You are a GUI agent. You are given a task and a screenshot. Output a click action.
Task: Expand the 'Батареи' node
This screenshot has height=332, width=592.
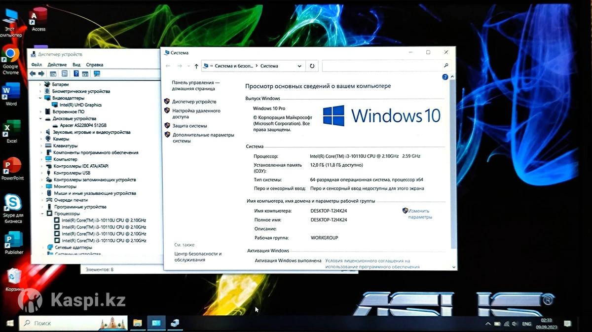click(x=41, y=84)
